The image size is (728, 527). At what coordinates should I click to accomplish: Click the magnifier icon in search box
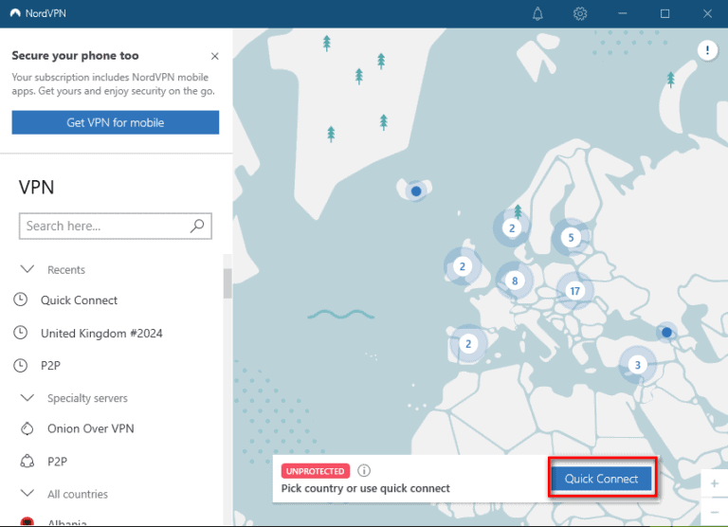(x=197, y=226)
